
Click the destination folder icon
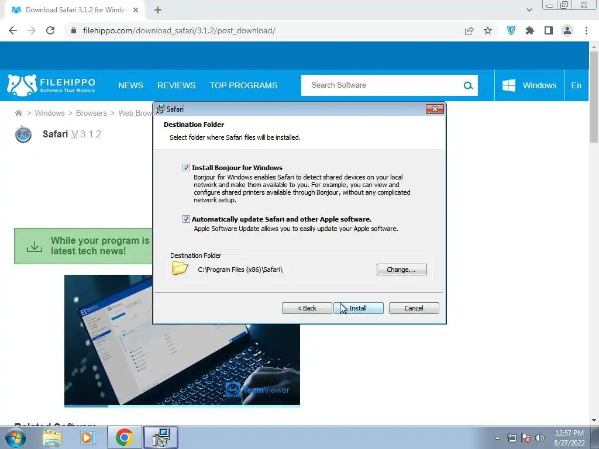point(180,268)
